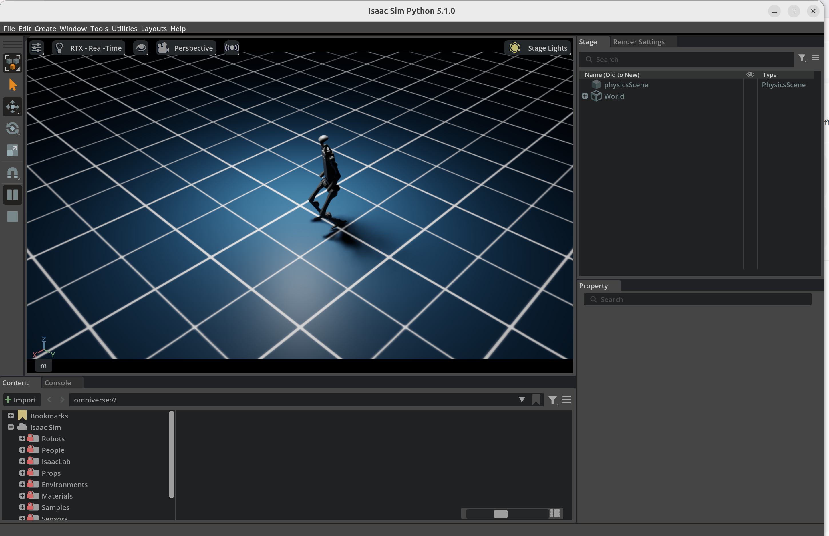This screenshot has height=536, width=829.
Task: Expand the Robots folder in Isaac Sim
Action: [22, 438]
